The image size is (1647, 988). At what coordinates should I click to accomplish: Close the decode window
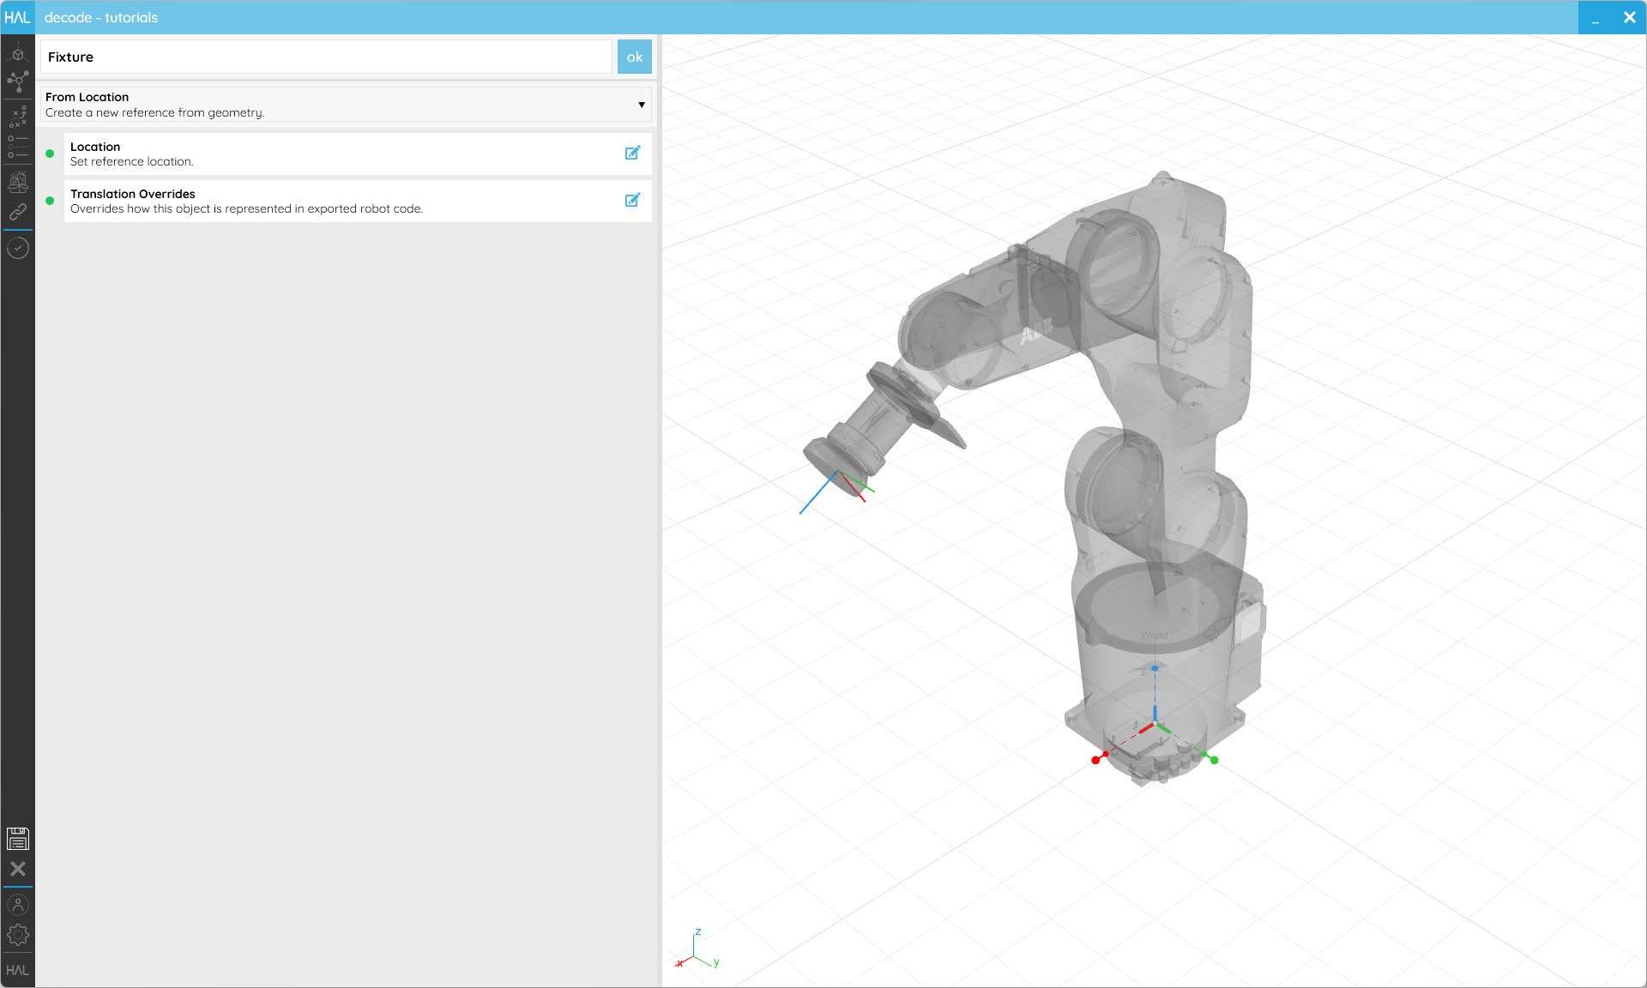[1630, 17]
